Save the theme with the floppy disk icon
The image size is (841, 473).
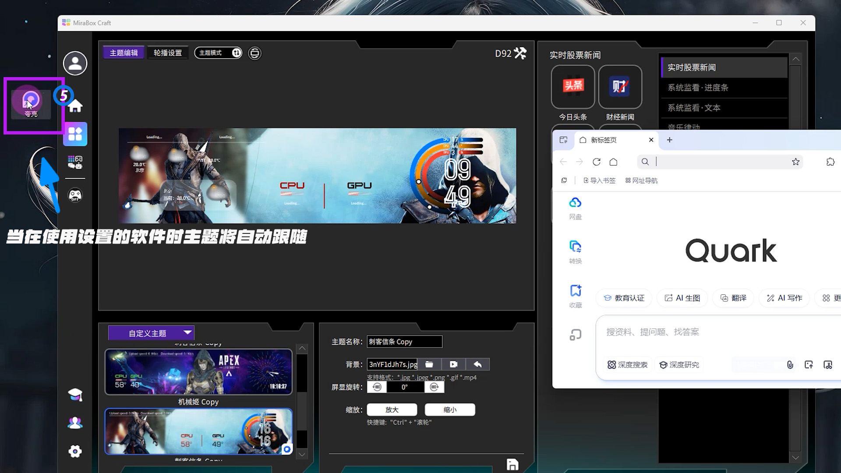pos(512,464)
